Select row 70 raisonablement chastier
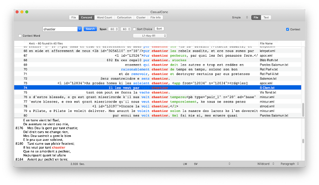This screenshot has width=319, height=185. (158, 70)
